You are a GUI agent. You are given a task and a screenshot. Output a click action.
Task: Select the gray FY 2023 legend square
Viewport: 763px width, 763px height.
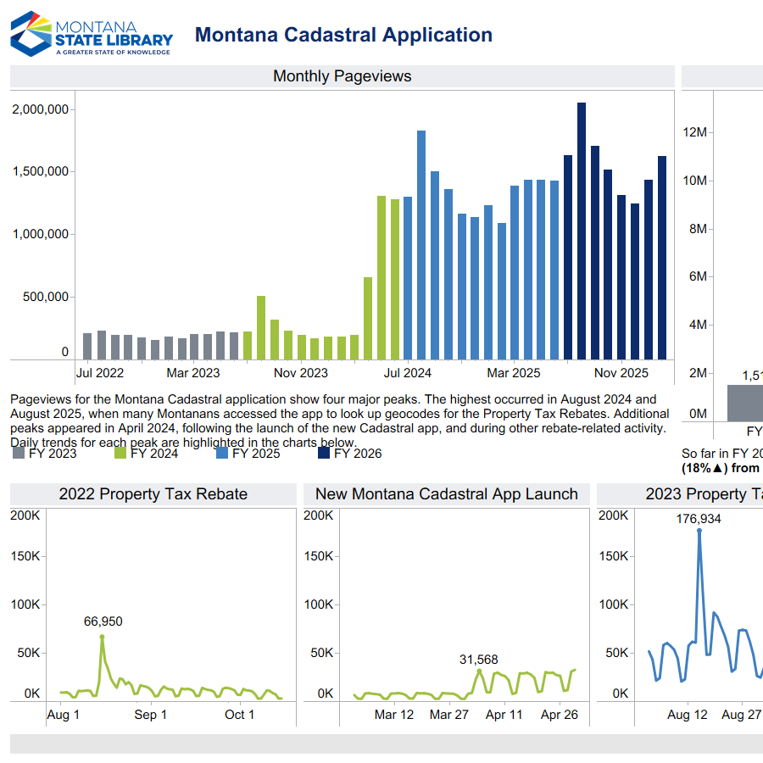(19, 453)
